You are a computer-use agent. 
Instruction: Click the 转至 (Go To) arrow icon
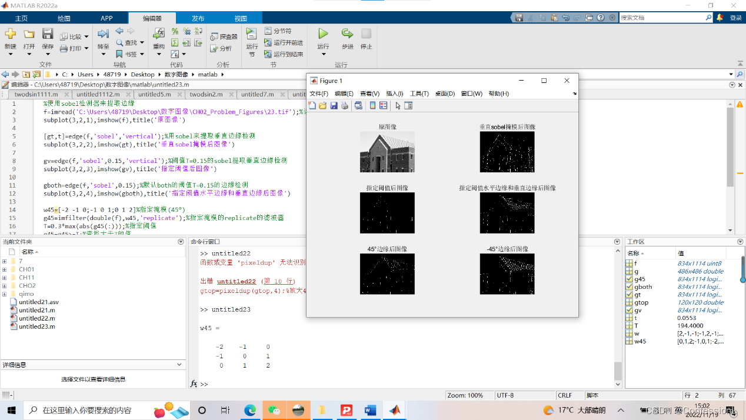(x=103, y=34)
